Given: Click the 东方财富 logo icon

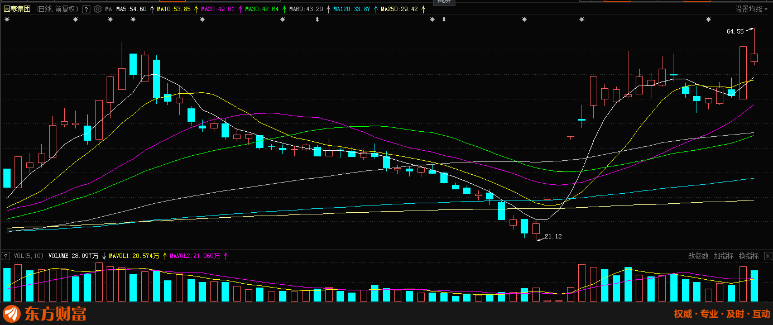Looking at the screenshot, I should coord(12,313).
